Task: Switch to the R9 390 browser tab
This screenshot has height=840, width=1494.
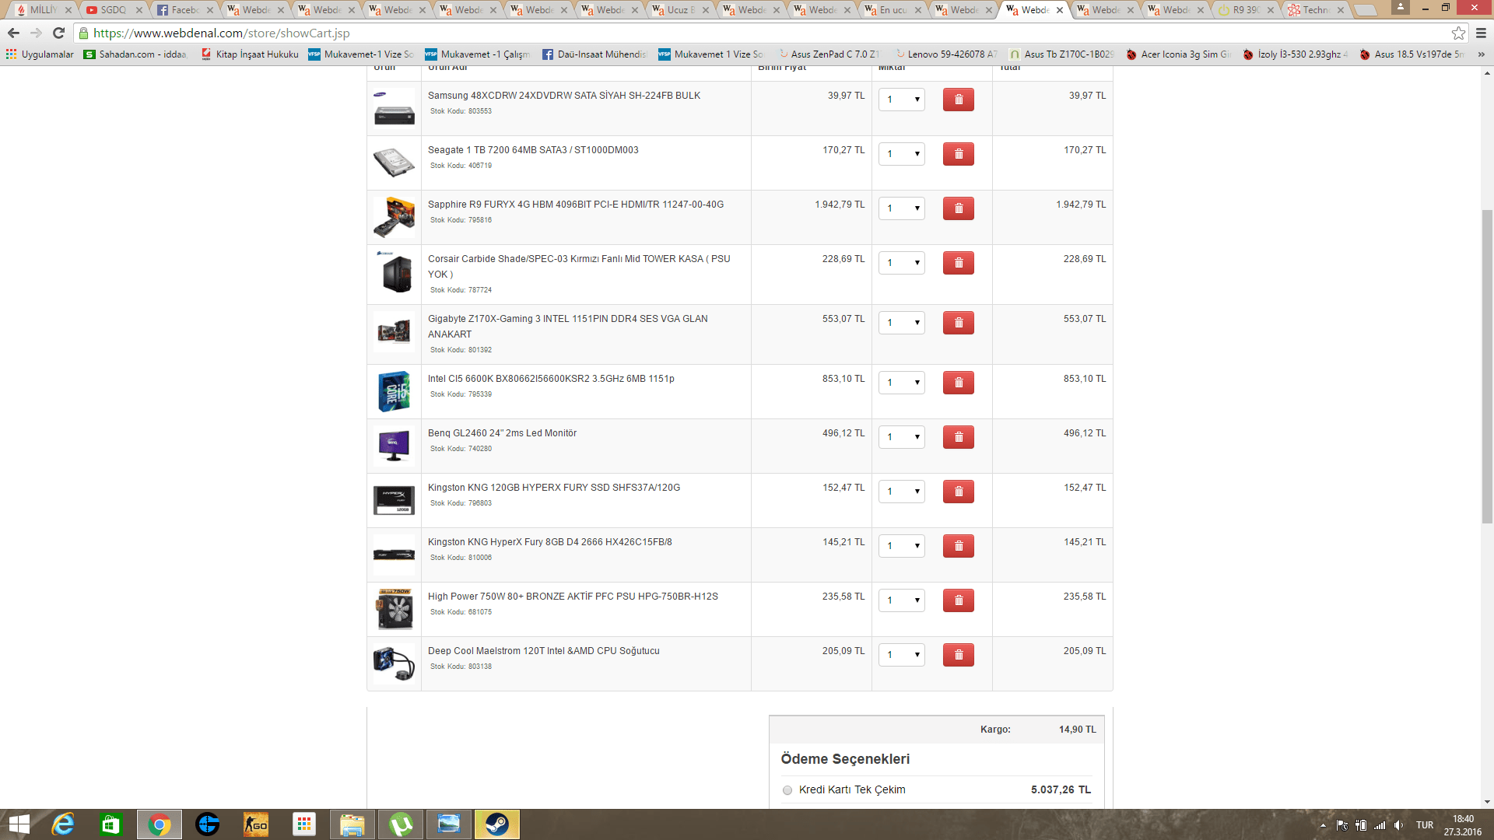Action: click(1244, 10)
